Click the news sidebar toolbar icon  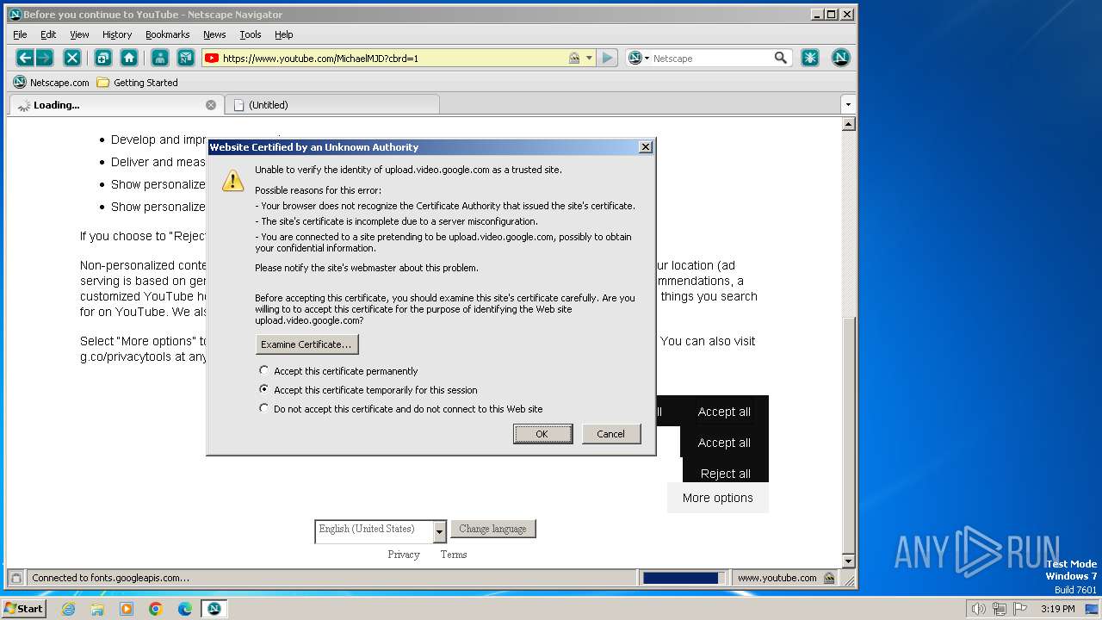point(185,58)
